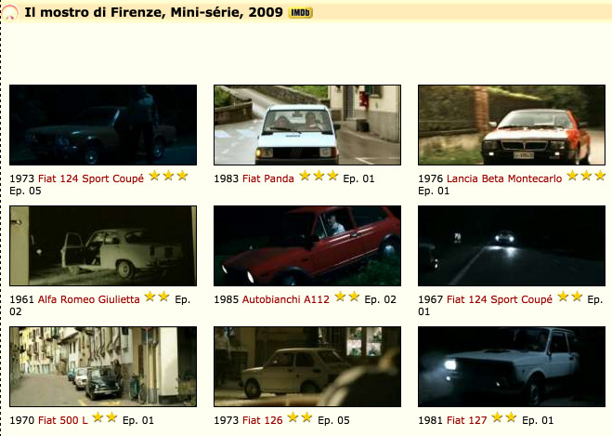Click the round logo icon before the title

[x=10, y=13]
